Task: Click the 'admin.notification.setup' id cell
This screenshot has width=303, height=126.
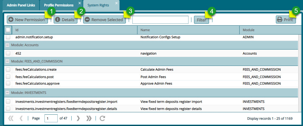Action: click(x=34, y=37)
